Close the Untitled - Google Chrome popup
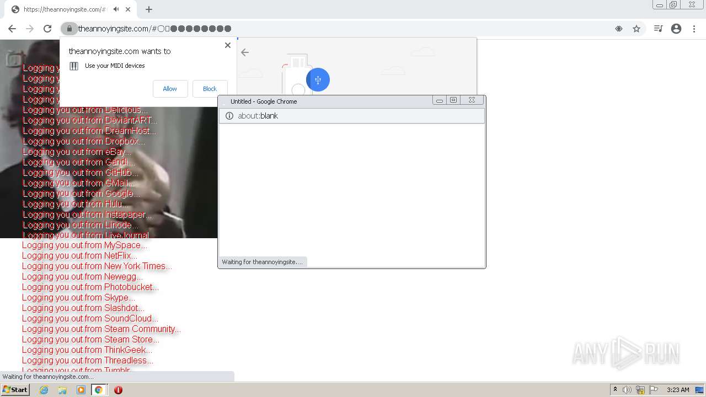 click(472, 100)
